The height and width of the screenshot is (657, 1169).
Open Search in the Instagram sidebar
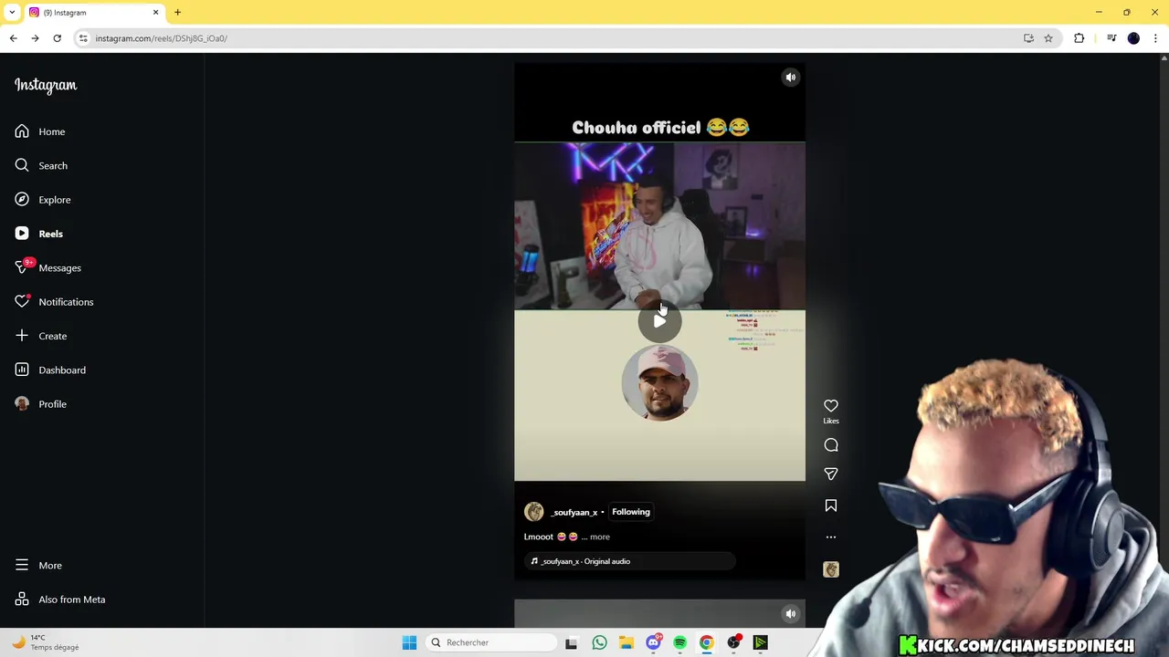coord(41,165)
